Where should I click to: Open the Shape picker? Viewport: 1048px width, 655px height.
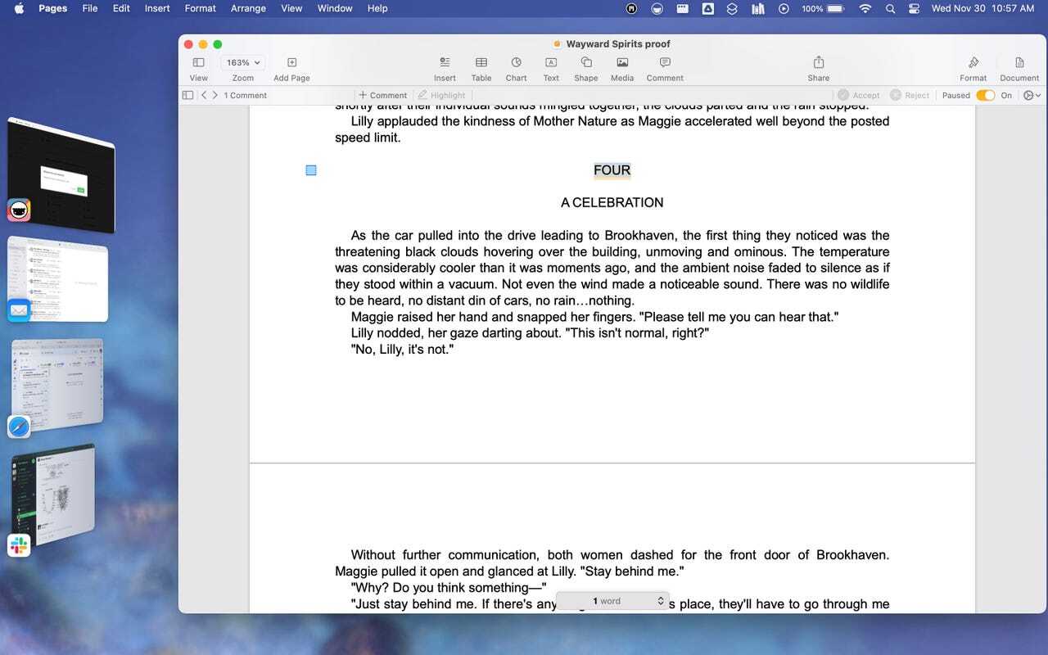(x=585, y=68)
